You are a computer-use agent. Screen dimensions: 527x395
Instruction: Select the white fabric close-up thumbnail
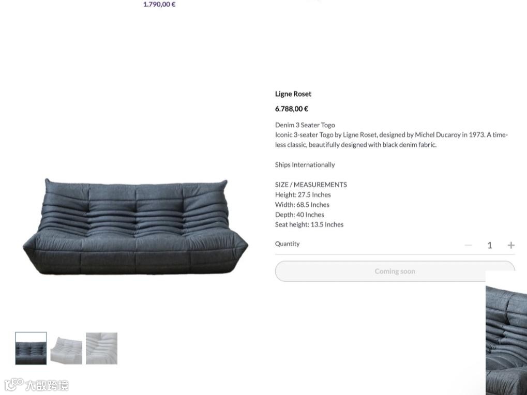pos(101,348)
